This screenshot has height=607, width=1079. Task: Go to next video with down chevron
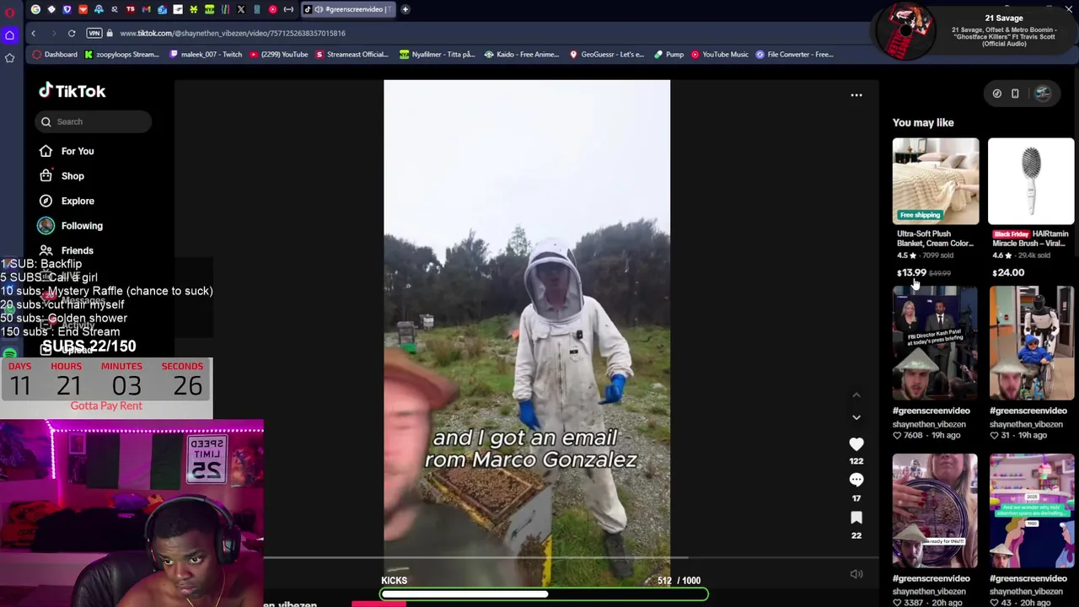coord(856,417)
